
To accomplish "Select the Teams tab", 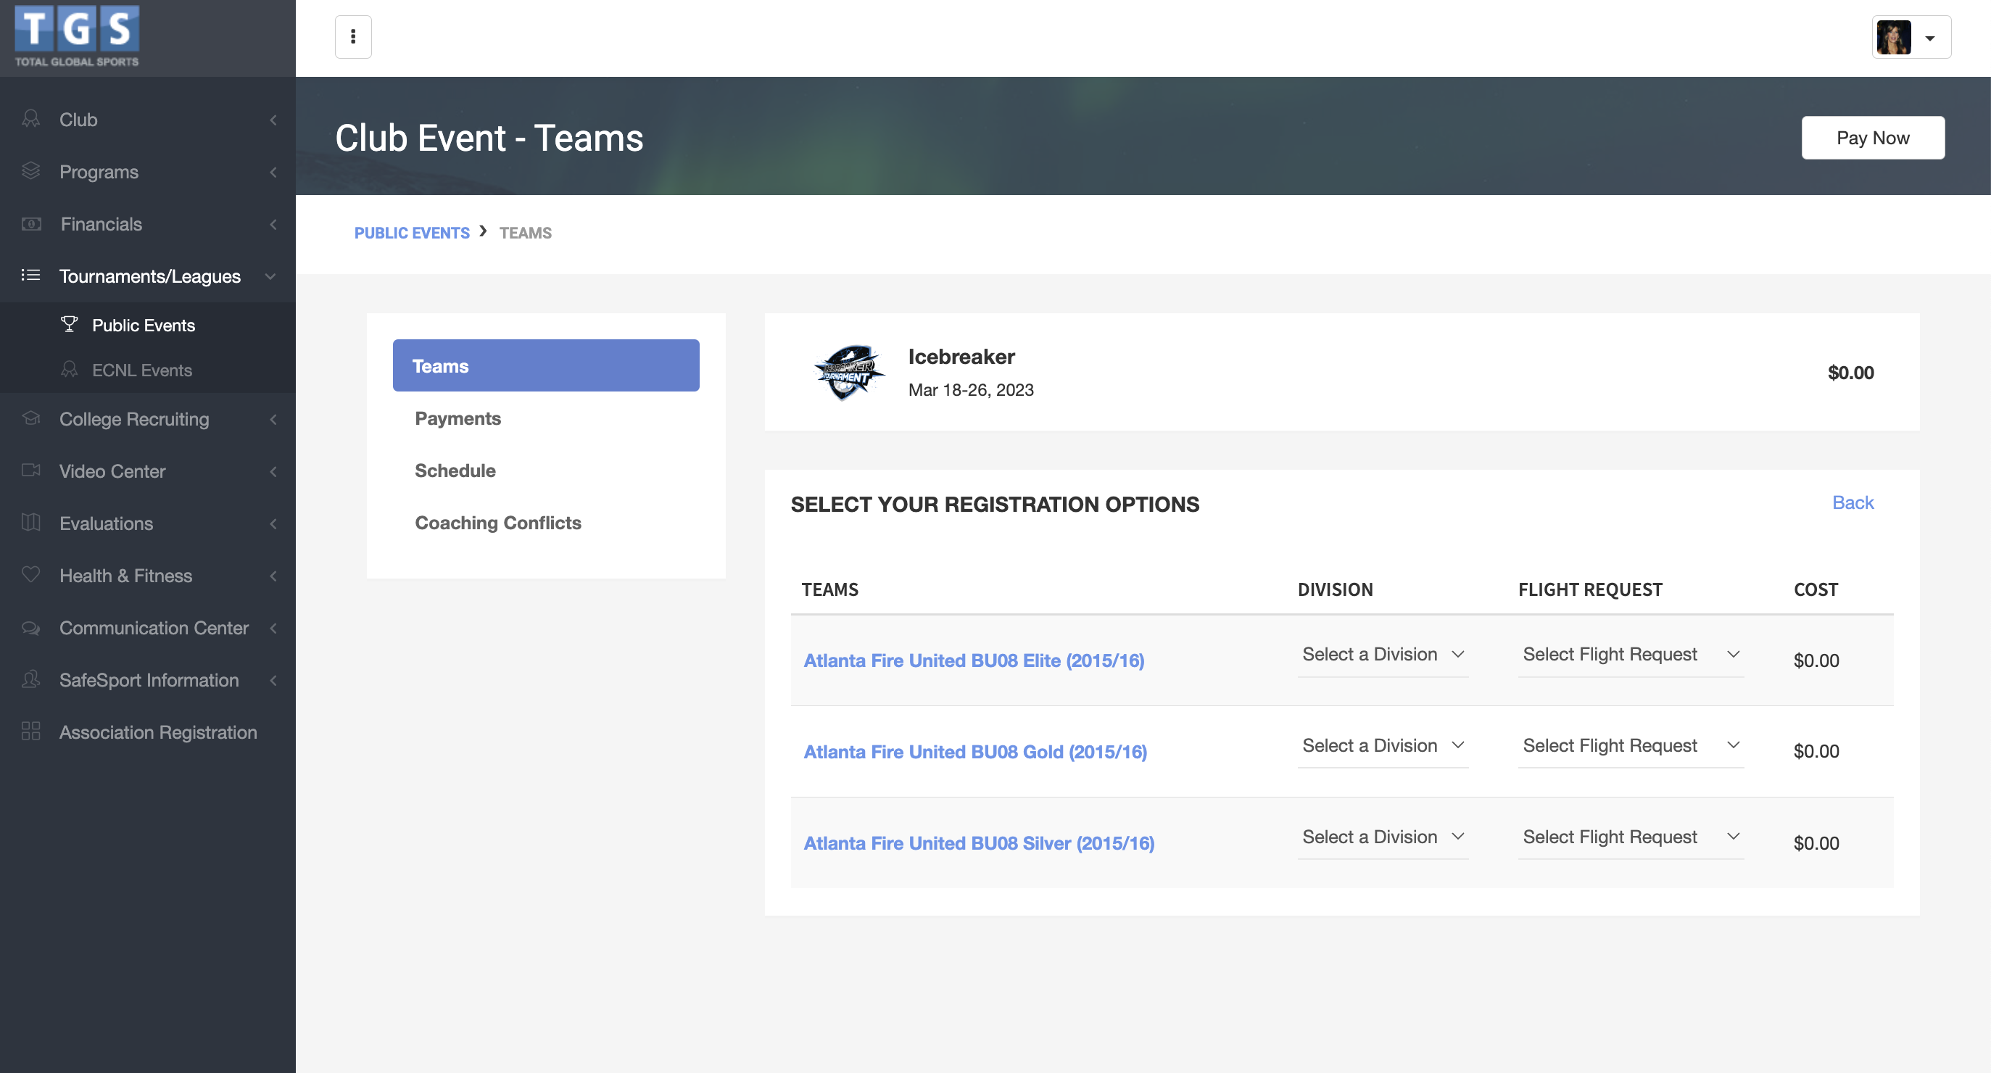I will [x=546, y=365].
